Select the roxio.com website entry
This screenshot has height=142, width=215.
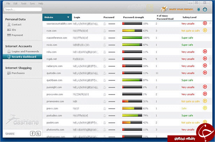pos(52,45)
